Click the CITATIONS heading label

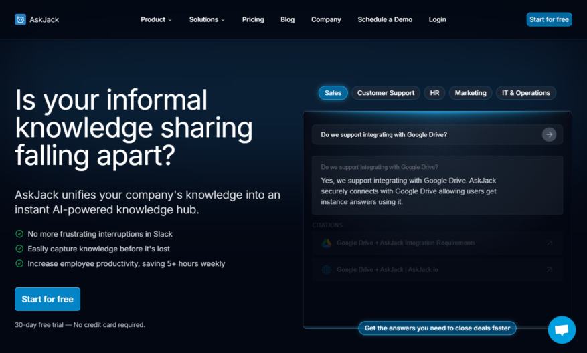327,225
